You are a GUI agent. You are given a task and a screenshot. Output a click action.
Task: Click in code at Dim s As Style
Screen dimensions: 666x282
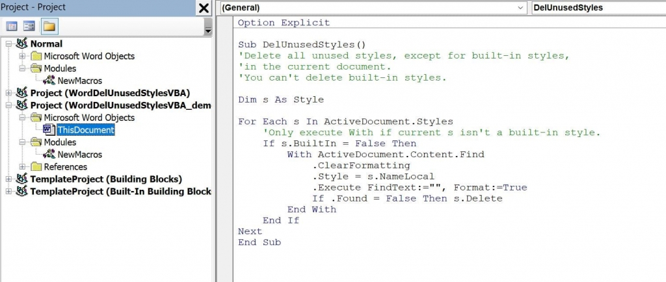click(x=281, y=99)
